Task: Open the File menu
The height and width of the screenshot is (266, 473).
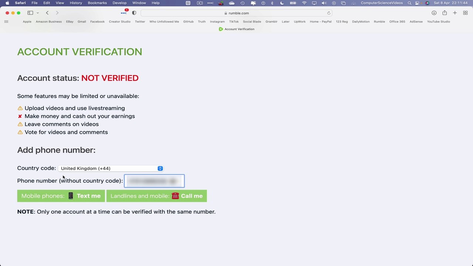Action: [34, 3]
